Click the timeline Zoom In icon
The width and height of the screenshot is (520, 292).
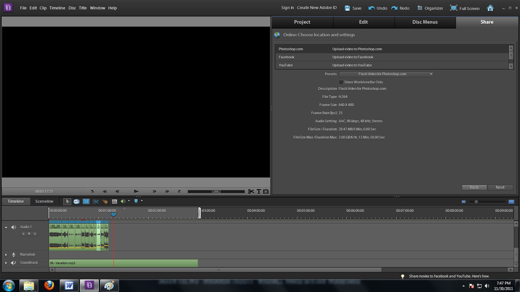point(511,202)
